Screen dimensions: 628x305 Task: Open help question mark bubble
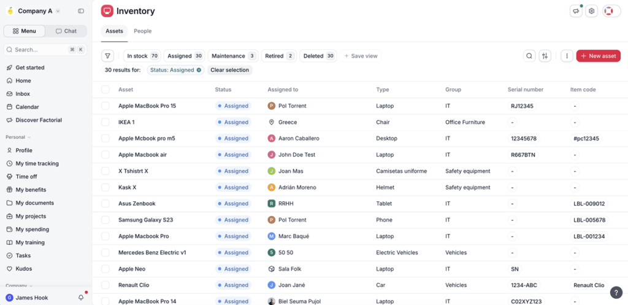click(616, 292)
